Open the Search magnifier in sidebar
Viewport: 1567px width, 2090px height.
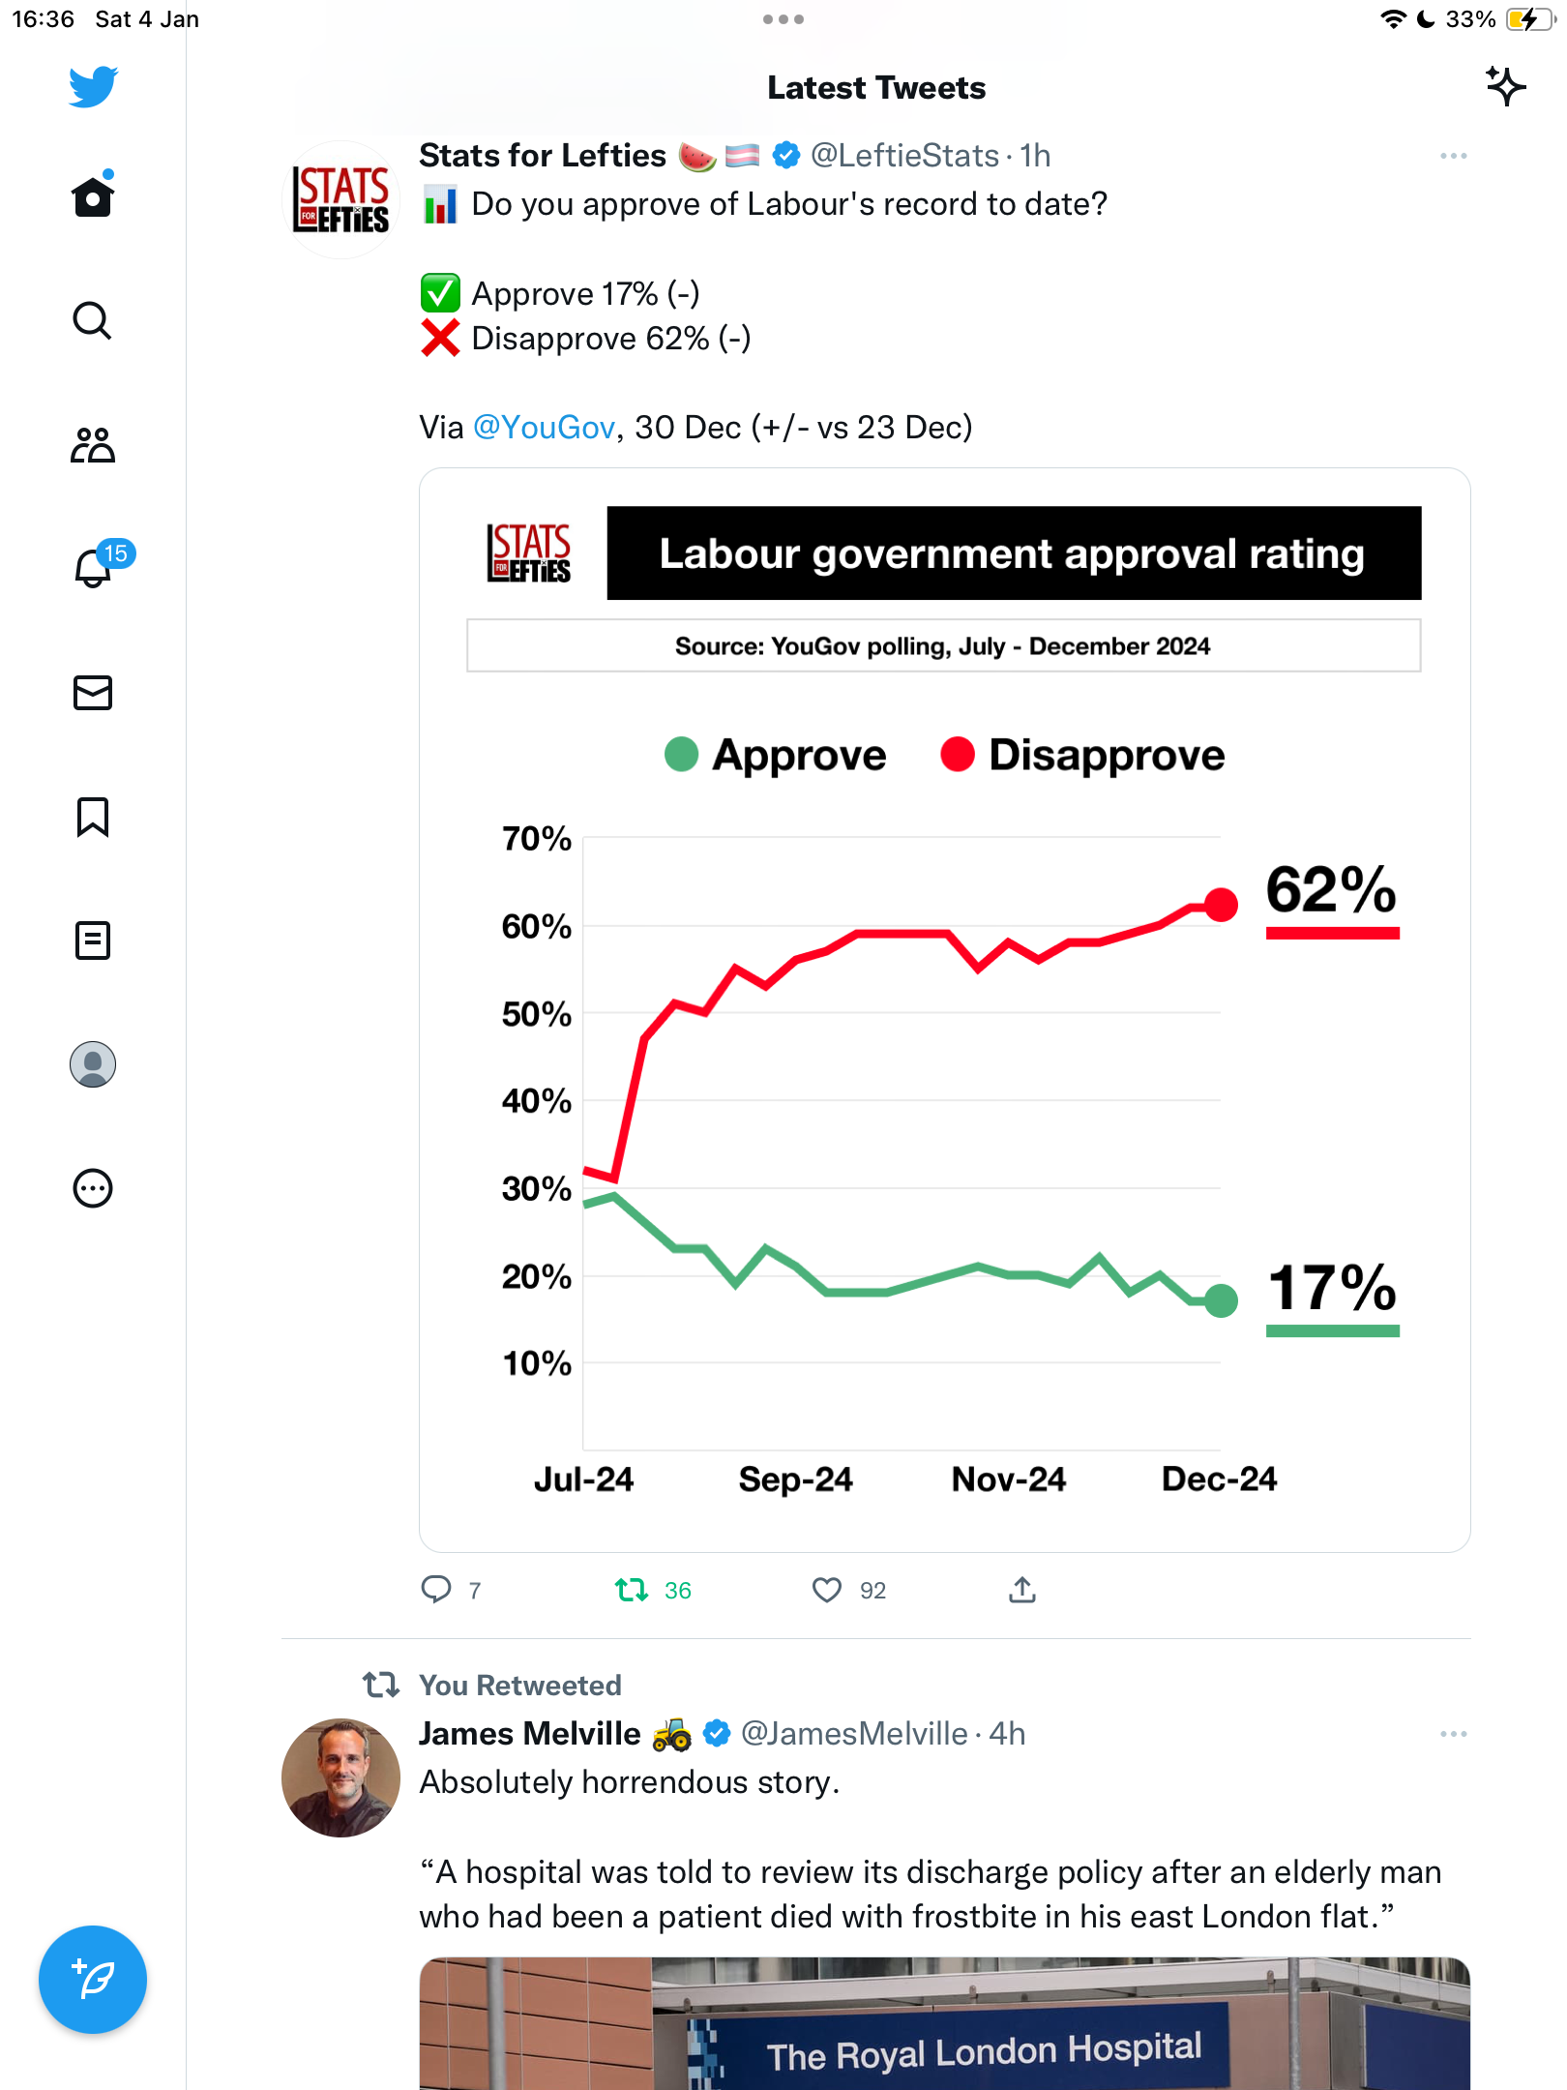pos(93,320)
